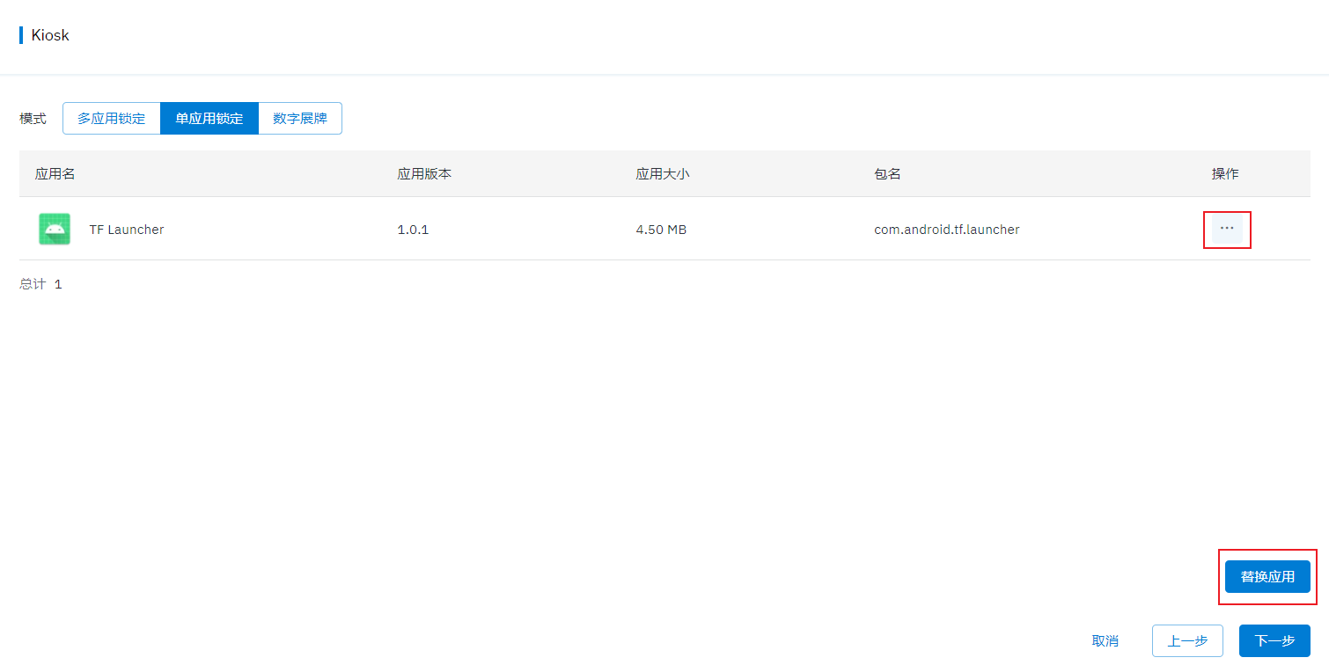
Task: Click the 应用大小 column header
Action: 663,173
